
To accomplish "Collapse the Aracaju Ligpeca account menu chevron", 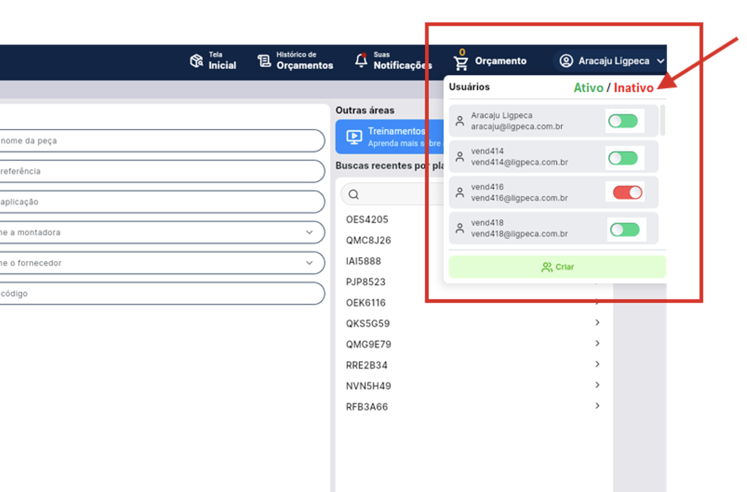I will 660,61.
